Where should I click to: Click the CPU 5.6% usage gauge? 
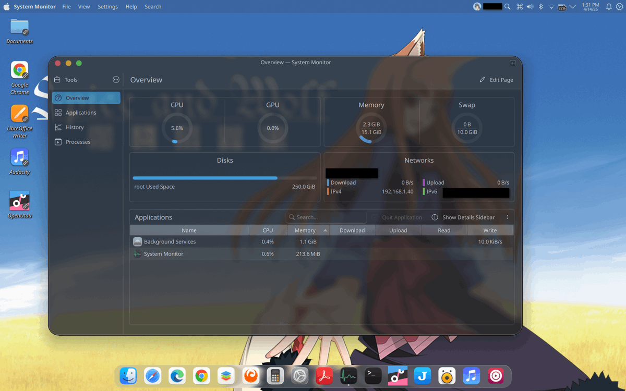coord(177,128)
